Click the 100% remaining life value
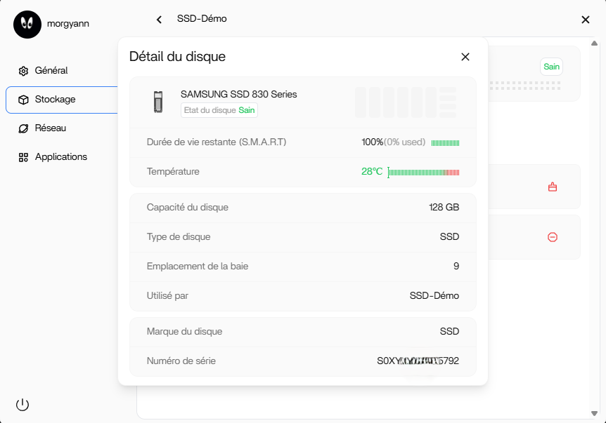Screen dimensions: 606x423 tap(372, 142)
